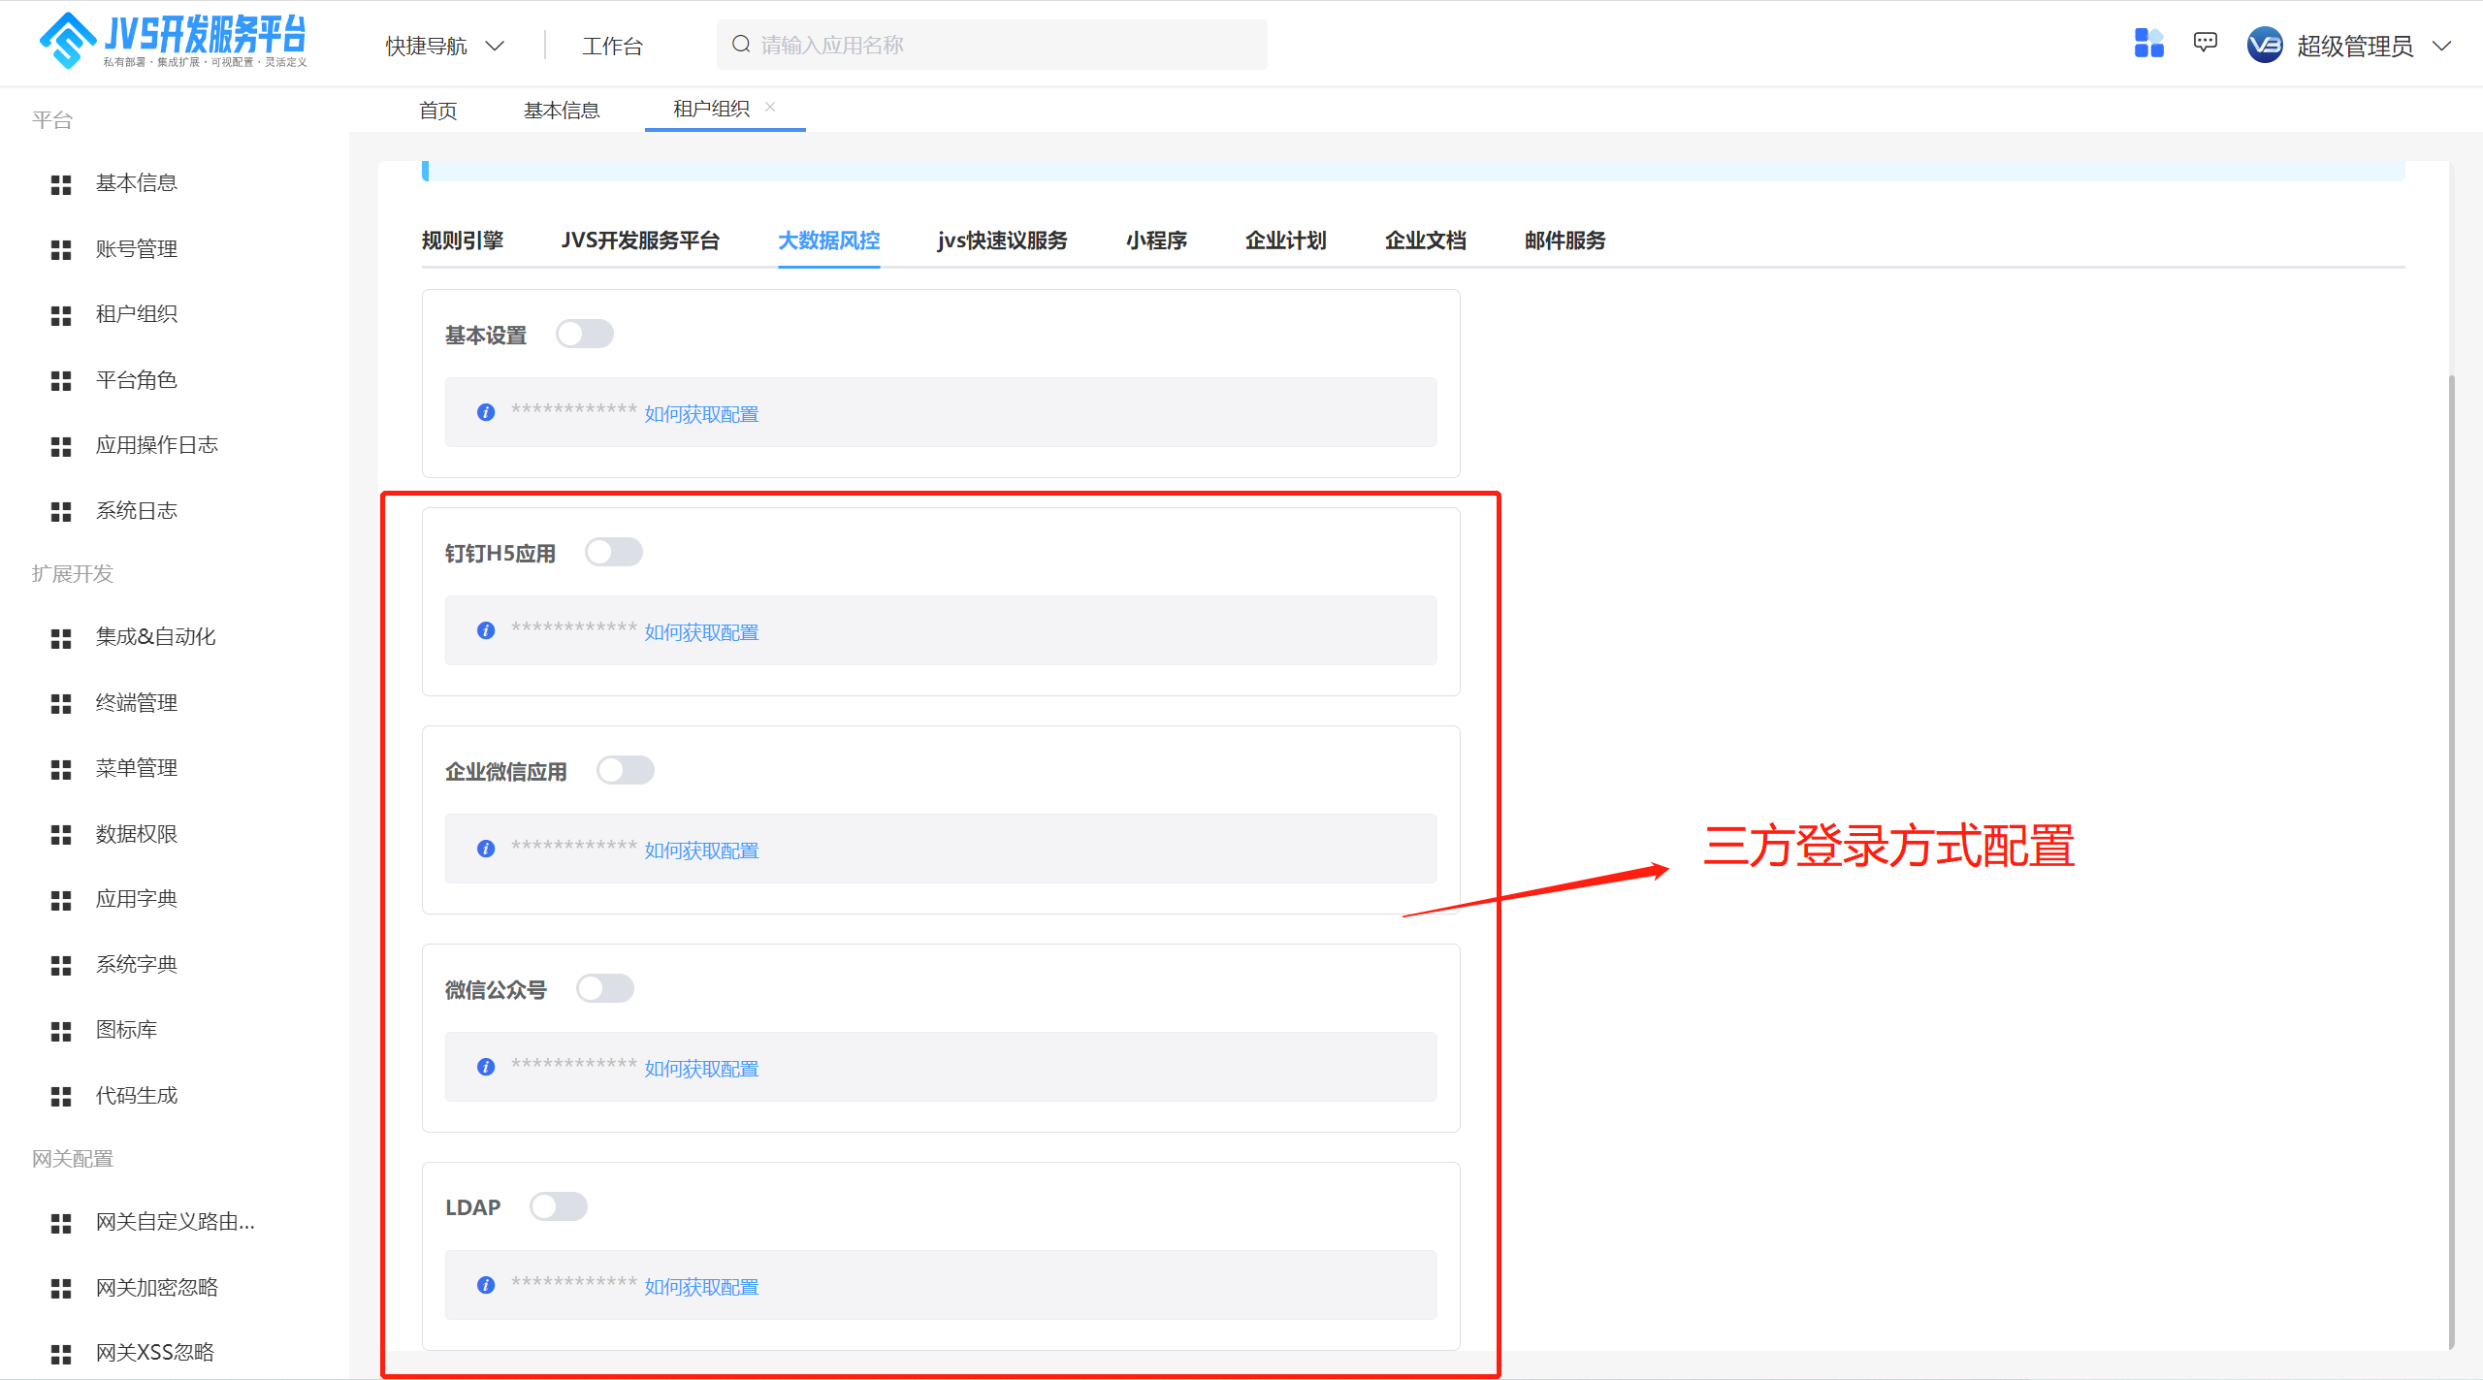Viewport: 2483px width, 1380px height.
Task: Enable the 基本设置 switch
Action: 585,334
